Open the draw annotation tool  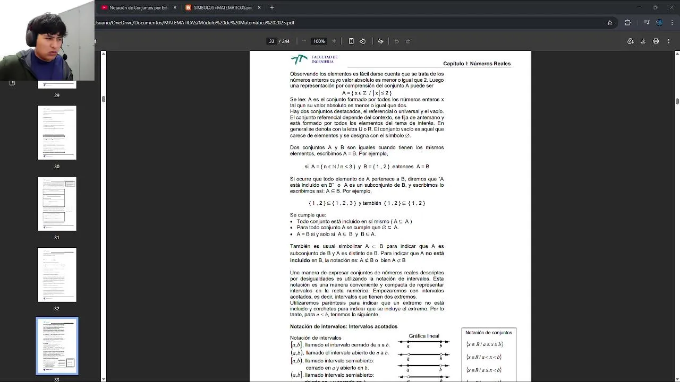[x=380, y=41]
